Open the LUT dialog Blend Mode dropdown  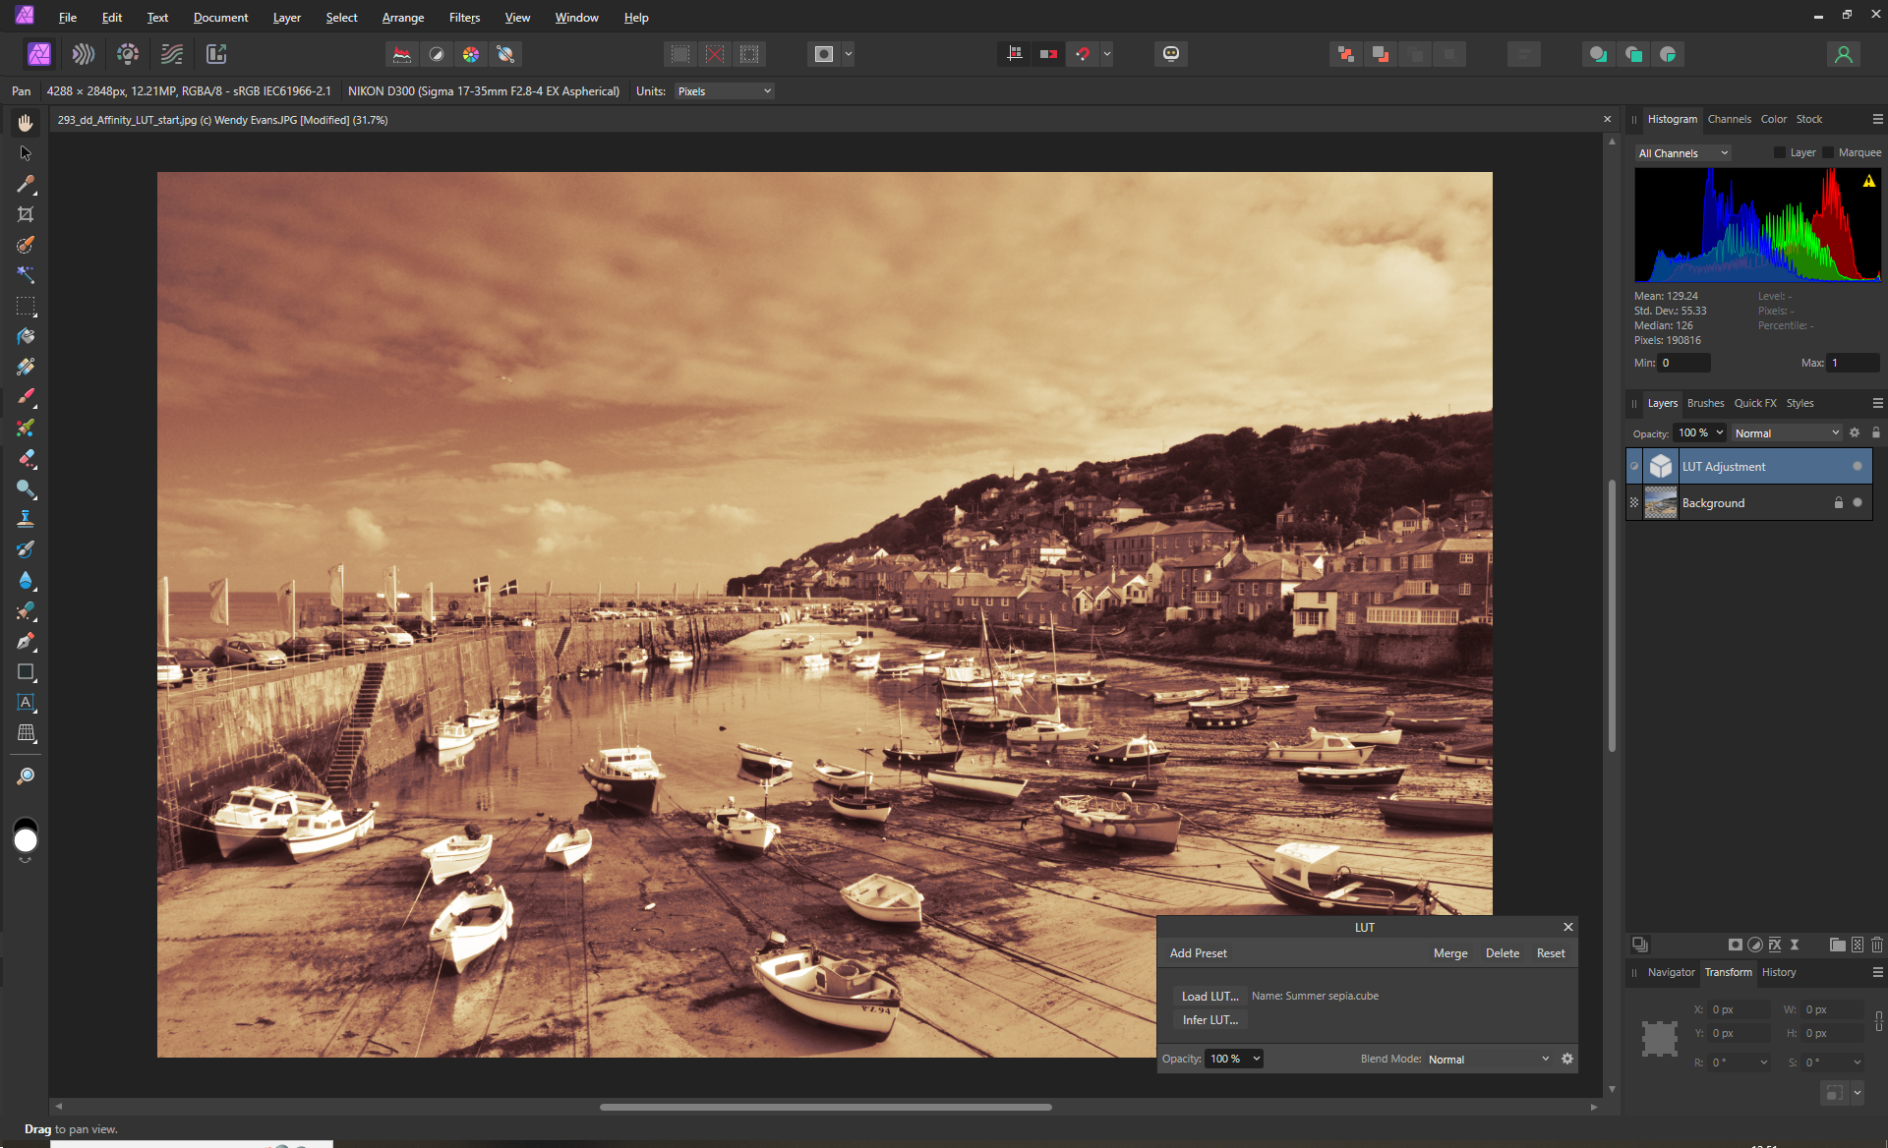(1489, 1059)
